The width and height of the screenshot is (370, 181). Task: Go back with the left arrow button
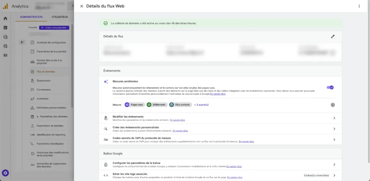click(22, 42)
